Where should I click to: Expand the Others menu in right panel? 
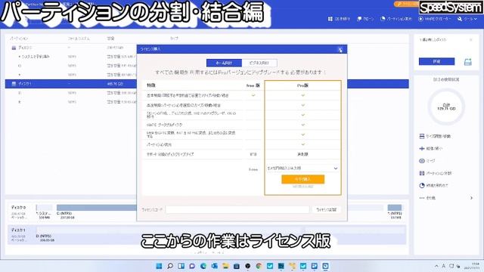(x=446, y=198)
